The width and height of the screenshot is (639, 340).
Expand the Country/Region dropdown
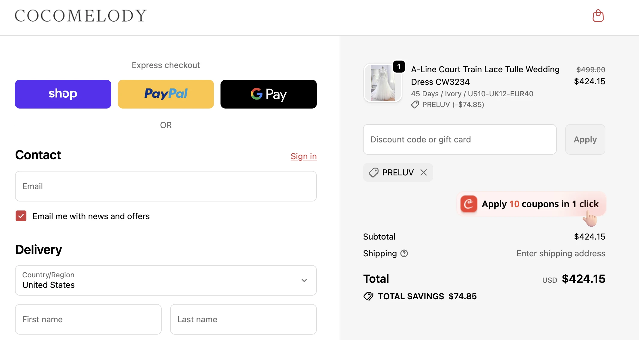pos(166,280)
